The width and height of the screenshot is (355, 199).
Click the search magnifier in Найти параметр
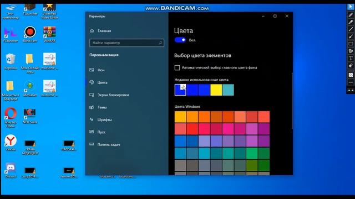(x=160, y=43)
